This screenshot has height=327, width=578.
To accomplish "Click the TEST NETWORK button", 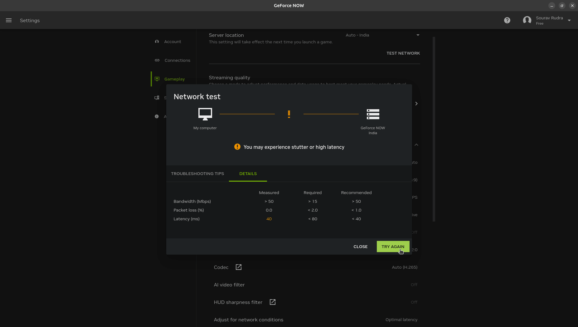I will point(403,53).
